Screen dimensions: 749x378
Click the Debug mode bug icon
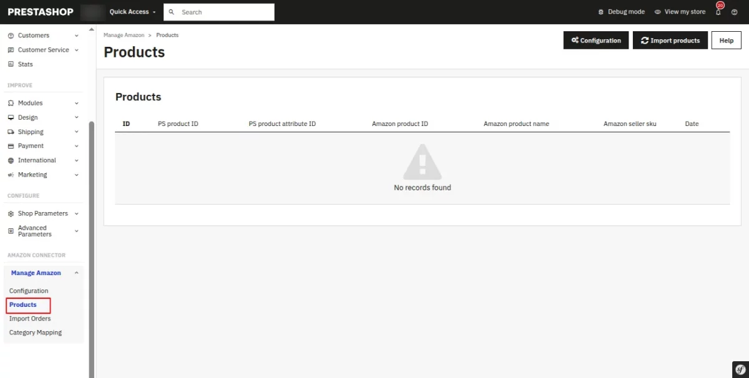click(x=600, y=11)
